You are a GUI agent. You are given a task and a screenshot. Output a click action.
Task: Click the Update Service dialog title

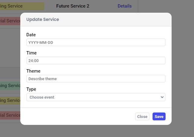point(43,19)
